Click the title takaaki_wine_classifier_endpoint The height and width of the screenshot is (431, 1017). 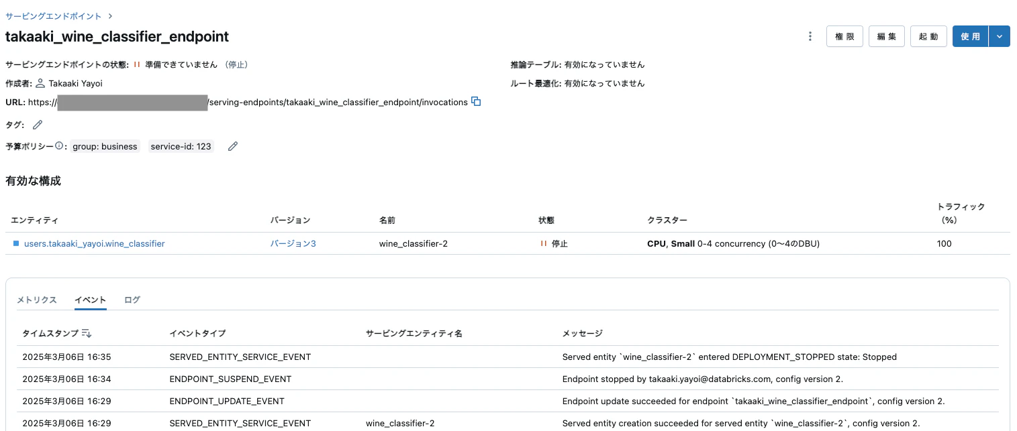[117, 36]
